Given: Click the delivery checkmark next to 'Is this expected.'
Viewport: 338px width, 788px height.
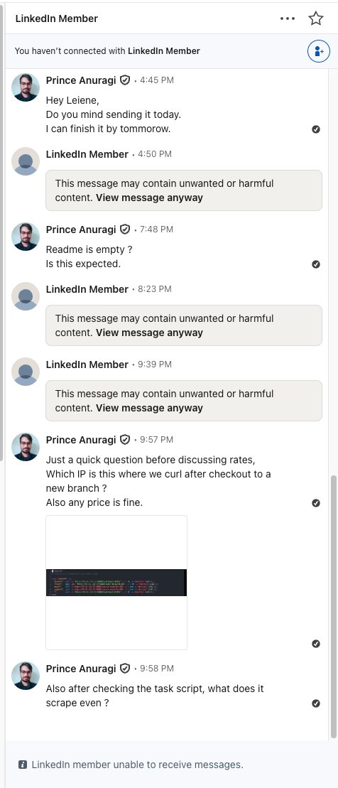Looking at the screenshot, I should [x=316, y=264].
